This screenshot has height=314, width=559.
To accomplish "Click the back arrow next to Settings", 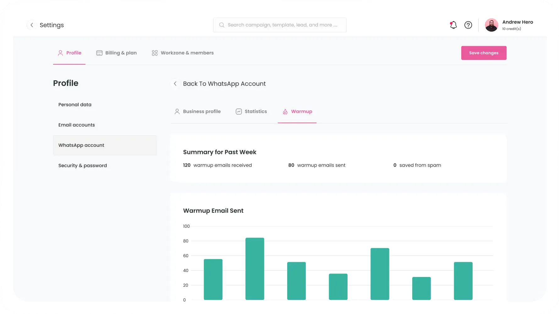I will click(32, 25).
